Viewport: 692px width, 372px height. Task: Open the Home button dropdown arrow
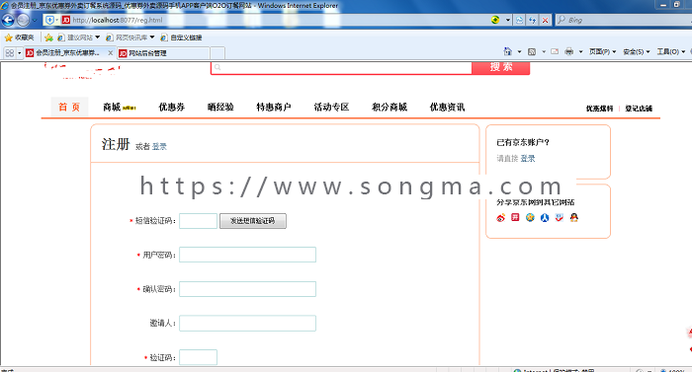tap(519, 51)
